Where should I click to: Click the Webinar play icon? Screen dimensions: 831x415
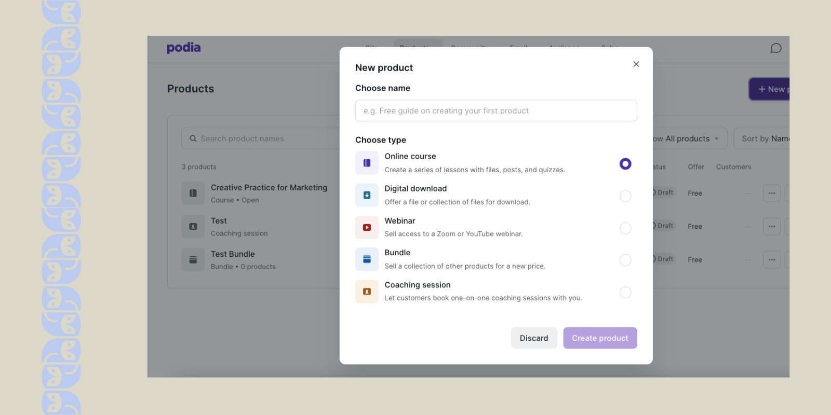click(x=367, y=227)
